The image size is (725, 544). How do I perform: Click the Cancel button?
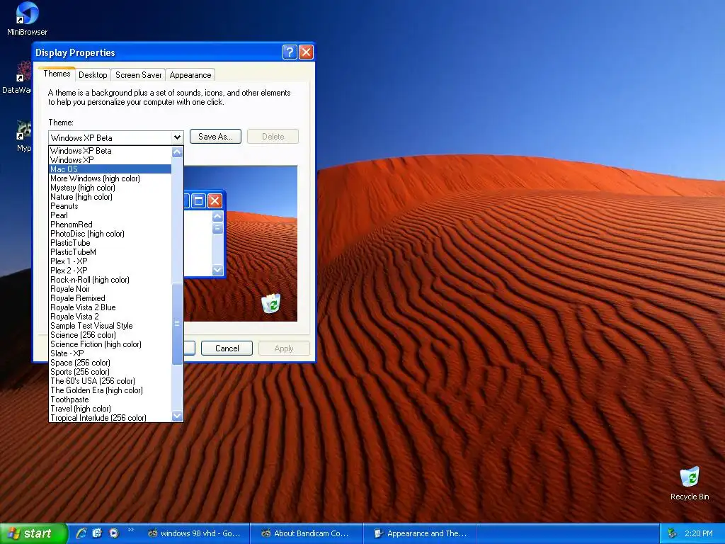227,348
